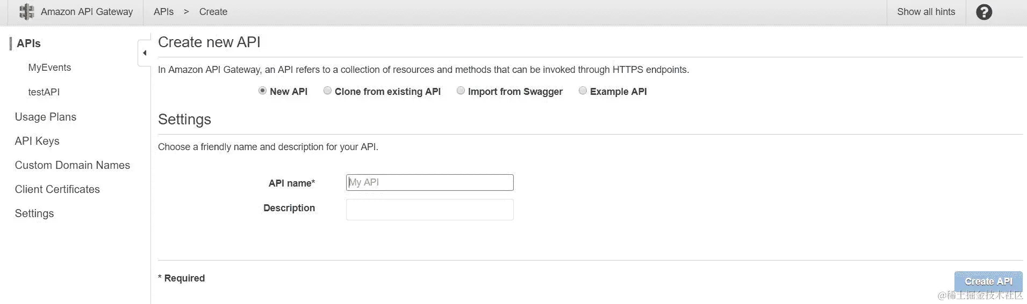Open the help question mark icon
This screenshot has width=1027, height=304.
983,12
